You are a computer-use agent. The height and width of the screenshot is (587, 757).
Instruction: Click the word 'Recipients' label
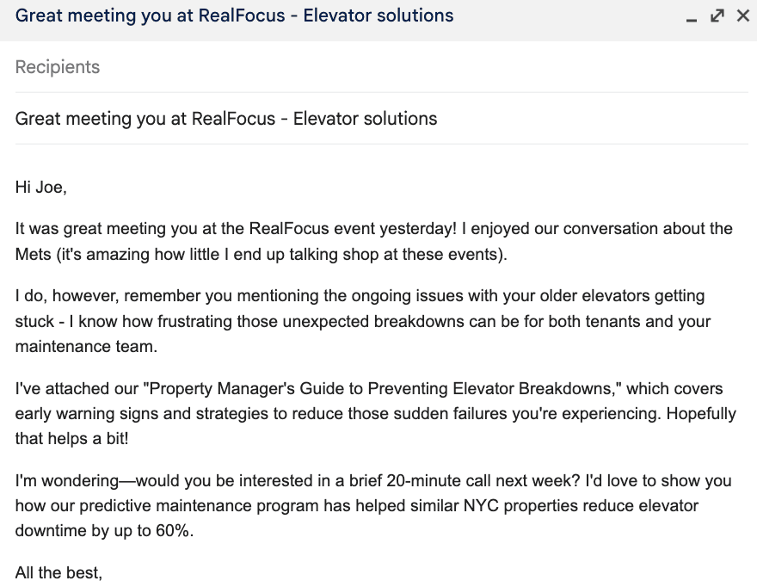(57, 66)
